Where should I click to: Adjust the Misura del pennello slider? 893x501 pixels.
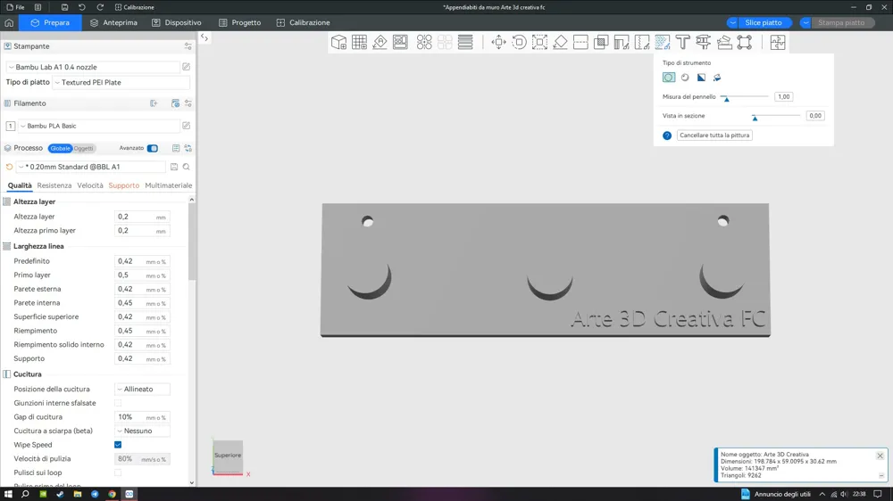click(x=745, y=97)
